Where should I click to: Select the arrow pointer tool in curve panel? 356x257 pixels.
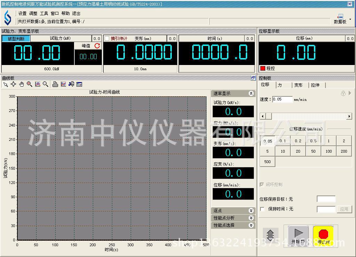click(5, 84)
